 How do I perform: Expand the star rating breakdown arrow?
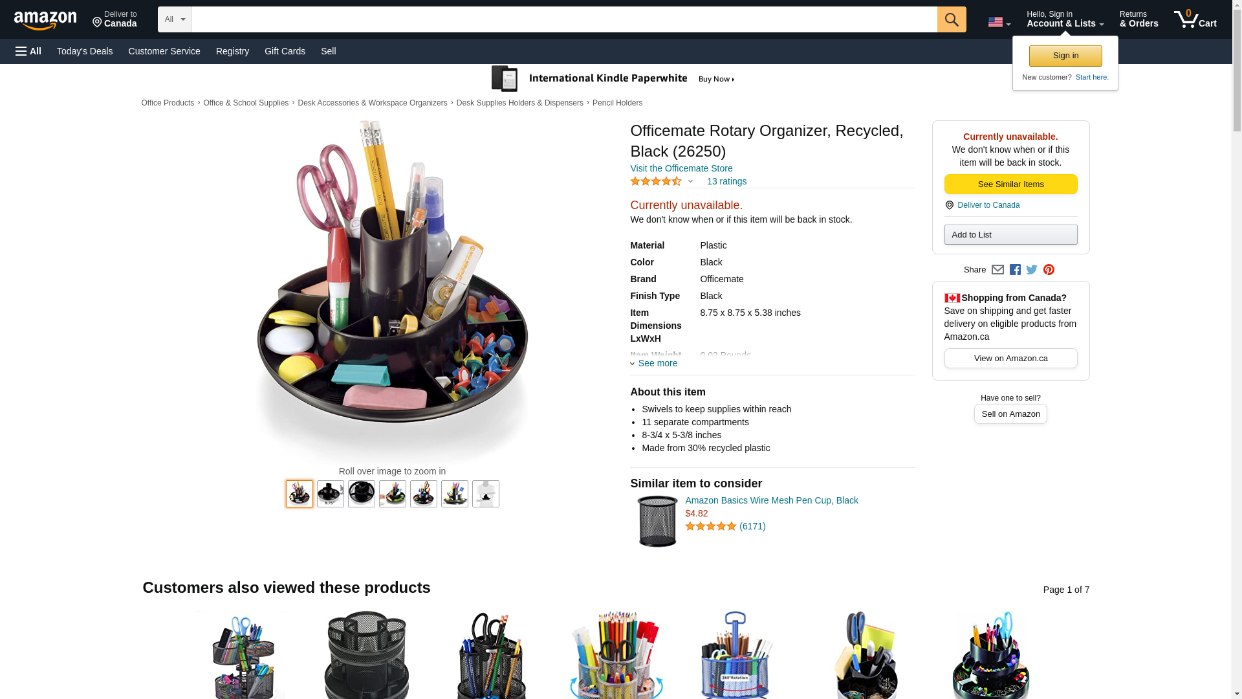tap(690, 182)
